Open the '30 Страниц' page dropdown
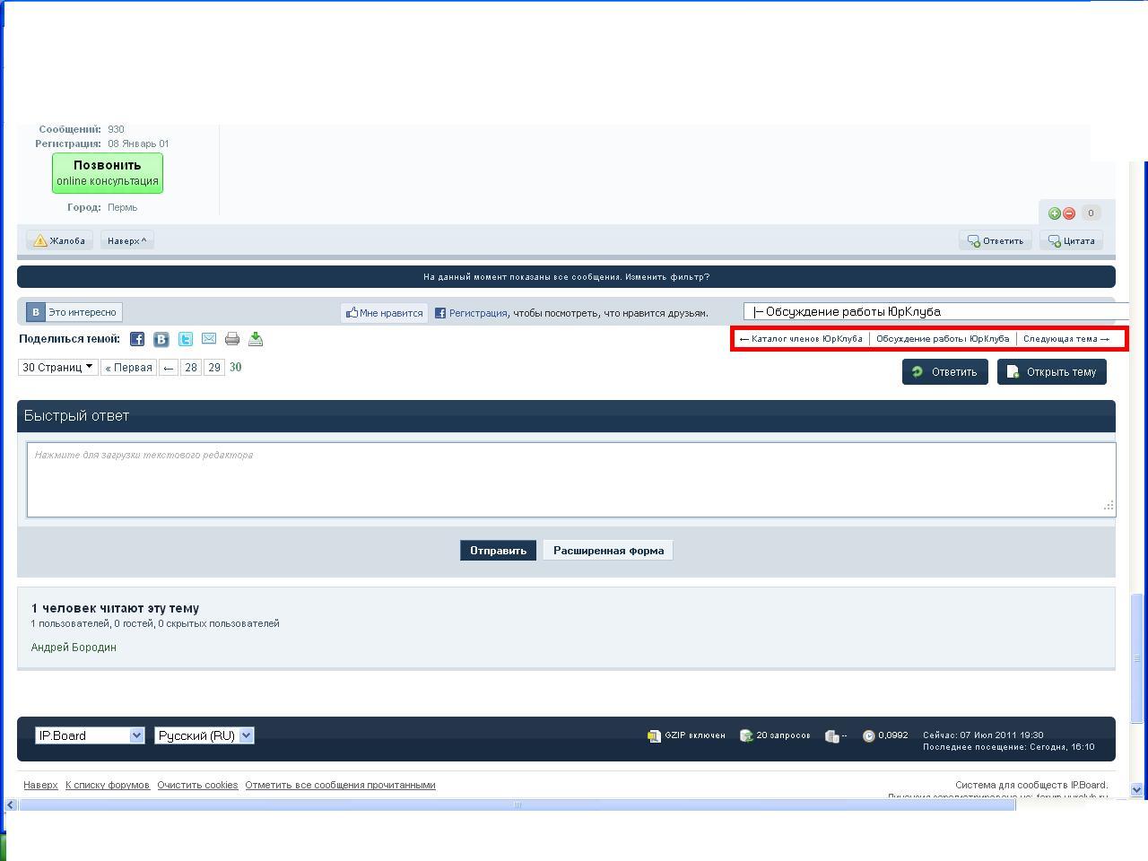Viewport: 1148px width, 861px height. (x=57, y=367)
